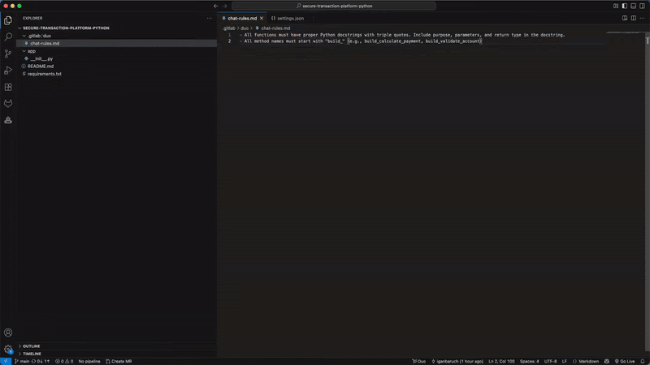Change line ending via LF status item
The height and width of the screenshot is (365, 650).
click(564, 361)
